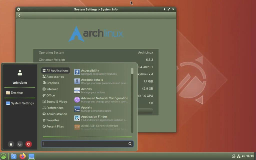Open the window options gear menu
Image resolution: width=256 pixels, height=160 pixels.
tap(18, 9)
